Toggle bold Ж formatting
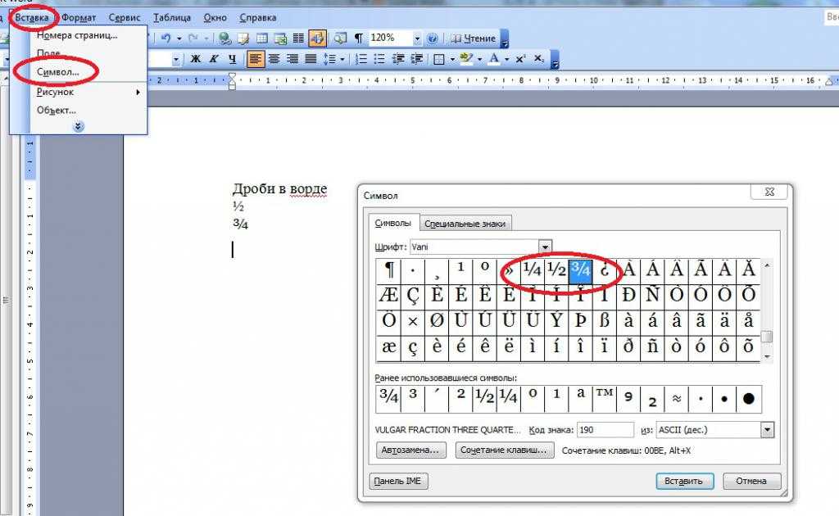Image resolution: width=839 pixels, height=516 pixels. (x=196, y=59)
